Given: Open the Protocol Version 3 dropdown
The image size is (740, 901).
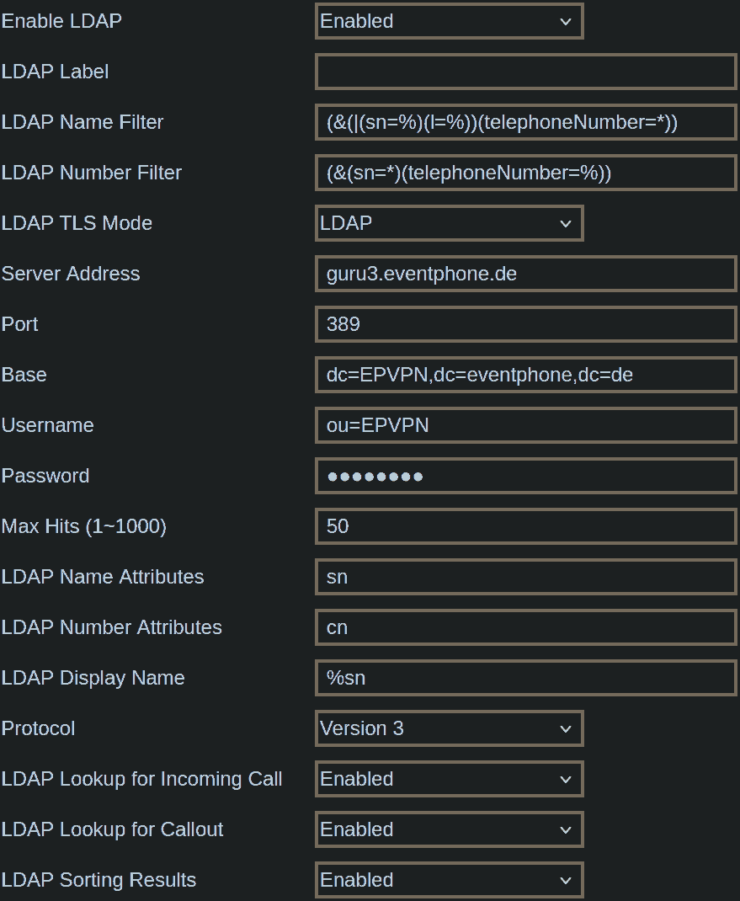Looking at the screenshot, I should point(450,729).
